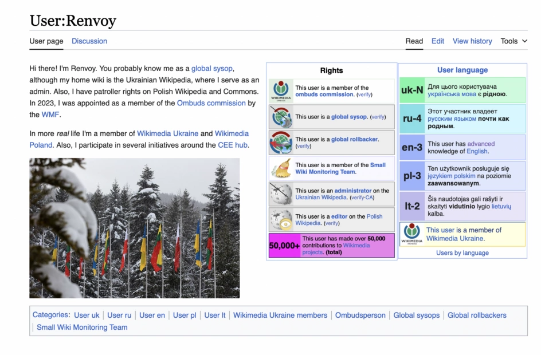Open the Wikimedia Ukraine link in paragraph
This screenshot has width=541, height=355.
coord(168,133)
